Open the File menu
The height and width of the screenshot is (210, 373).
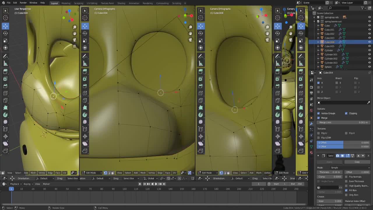coord(9,3)
